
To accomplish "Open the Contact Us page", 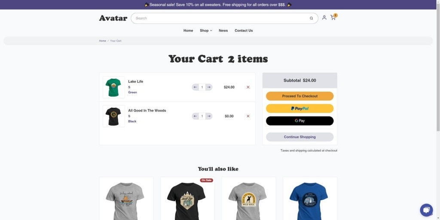I will 244,31.
